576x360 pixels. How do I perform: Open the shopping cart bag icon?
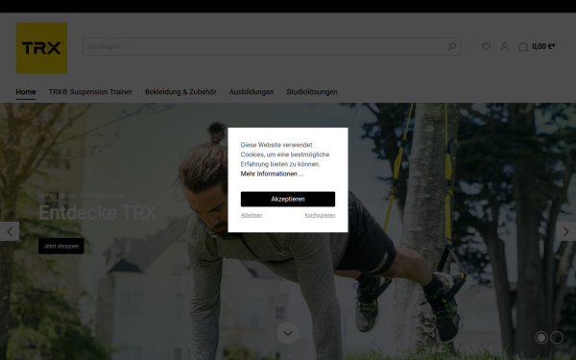(523, 47)
